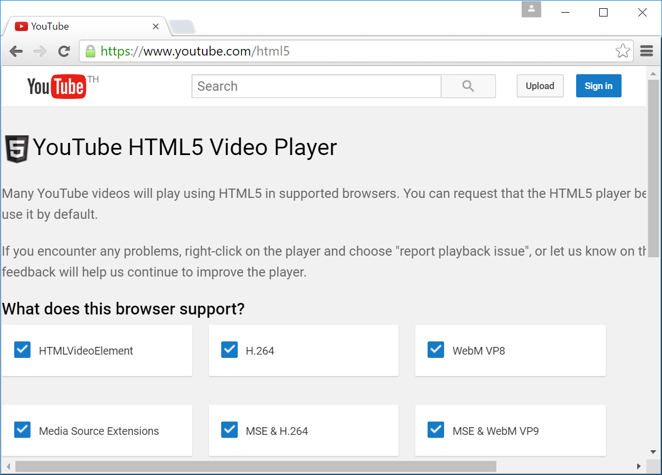Click the "Media Source Extensions" label text
662x475 pixels.
coord(99,431)
